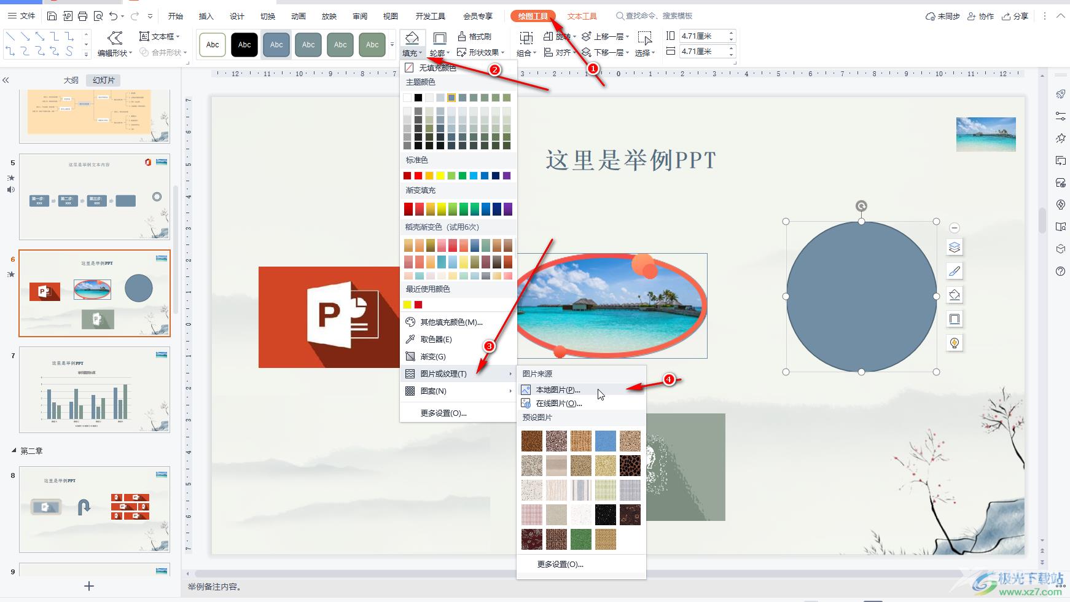Click the 轮廓 outline icon in ribbon
Image resolution: width=1070 pixels, height=602 pixels.
tap(440, 39)
